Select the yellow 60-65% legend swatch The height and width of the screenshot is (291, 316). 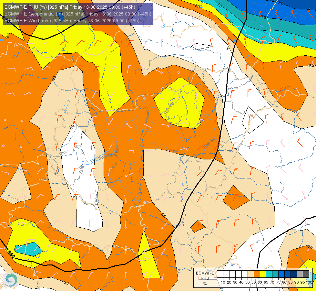(263, 274)
